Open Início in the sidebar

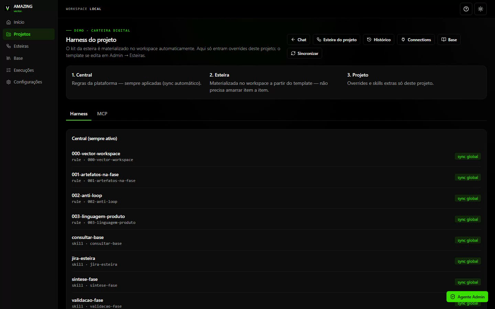pos(29,22)
